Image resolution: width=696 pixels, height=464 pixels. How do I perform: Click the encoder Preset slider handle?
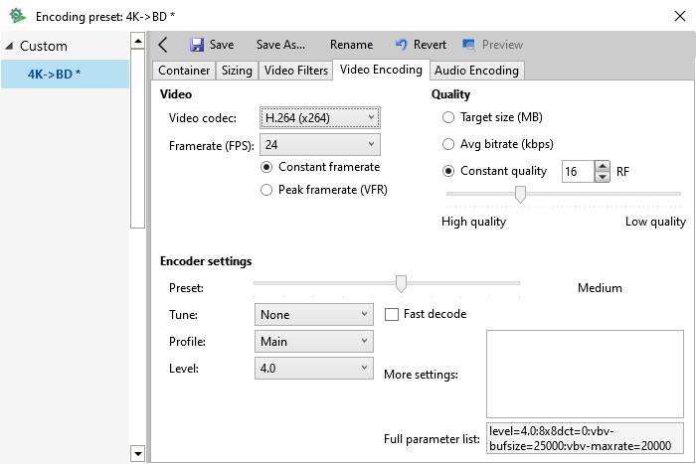[x=401, y=284]
